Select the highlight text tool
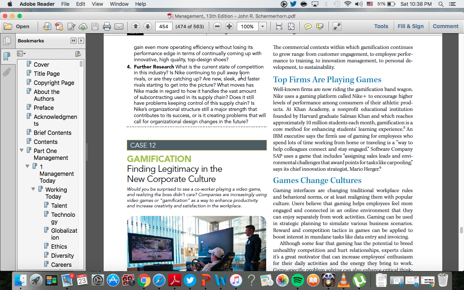464x290 pixels. point(320,26)
